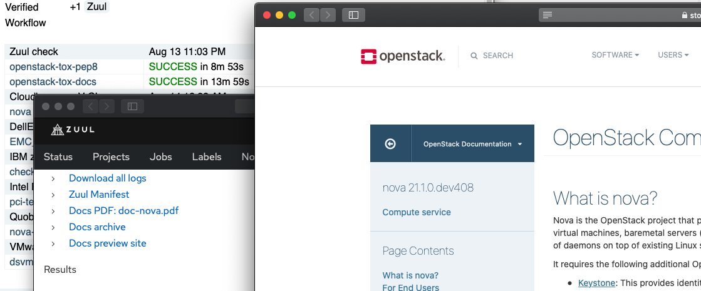Click the forward button in the Zuul window toolbar
701x291 pixels.
pyautogui.click(x=107, y=106)
